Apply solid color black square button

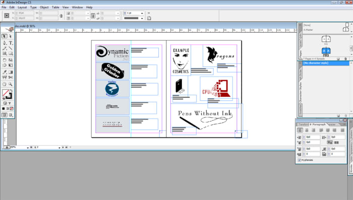4,109
